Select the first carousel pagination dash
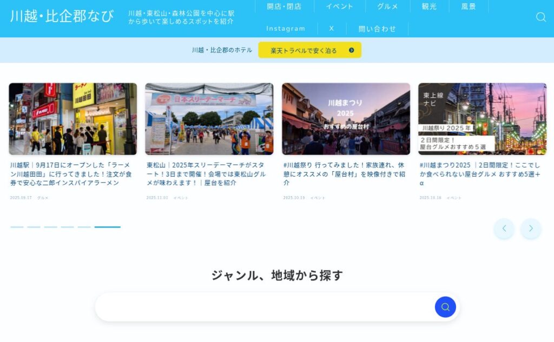Image resolution: width=554 pixels, height=342 pixels. coord(17,227)
